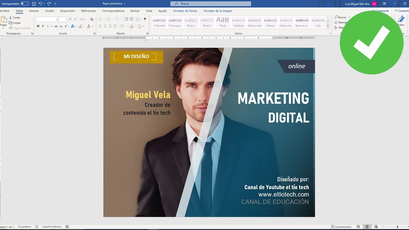Click the decrease font size icon
The width and height of the screenshot is (409, 230).
click(x=75, y=19)
